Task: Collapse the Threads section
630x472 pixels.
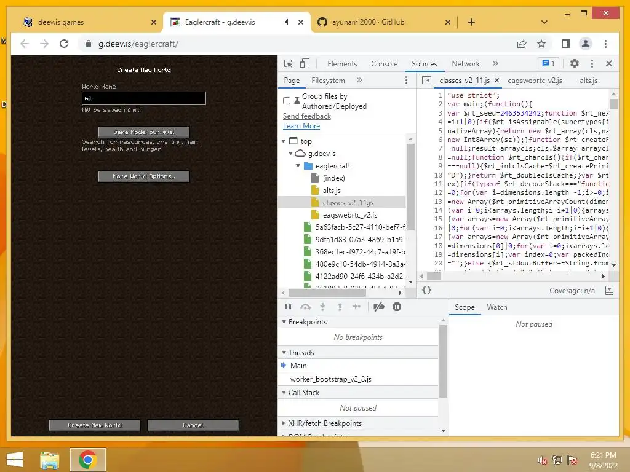Action: (284, 352)
